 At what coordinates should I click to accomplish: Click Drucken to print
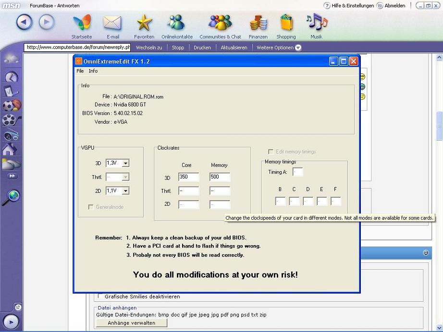click(x=202, y=47)
